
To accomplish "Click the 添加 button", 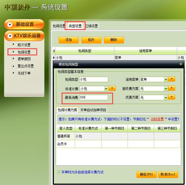I will 69,40.
